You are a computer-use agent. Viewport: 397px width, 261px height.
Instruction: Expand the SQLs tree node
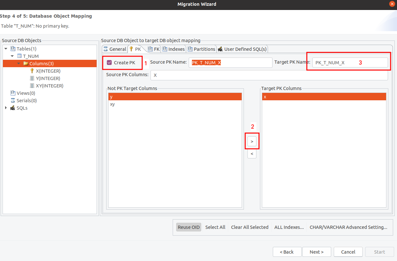click(6, 108)
